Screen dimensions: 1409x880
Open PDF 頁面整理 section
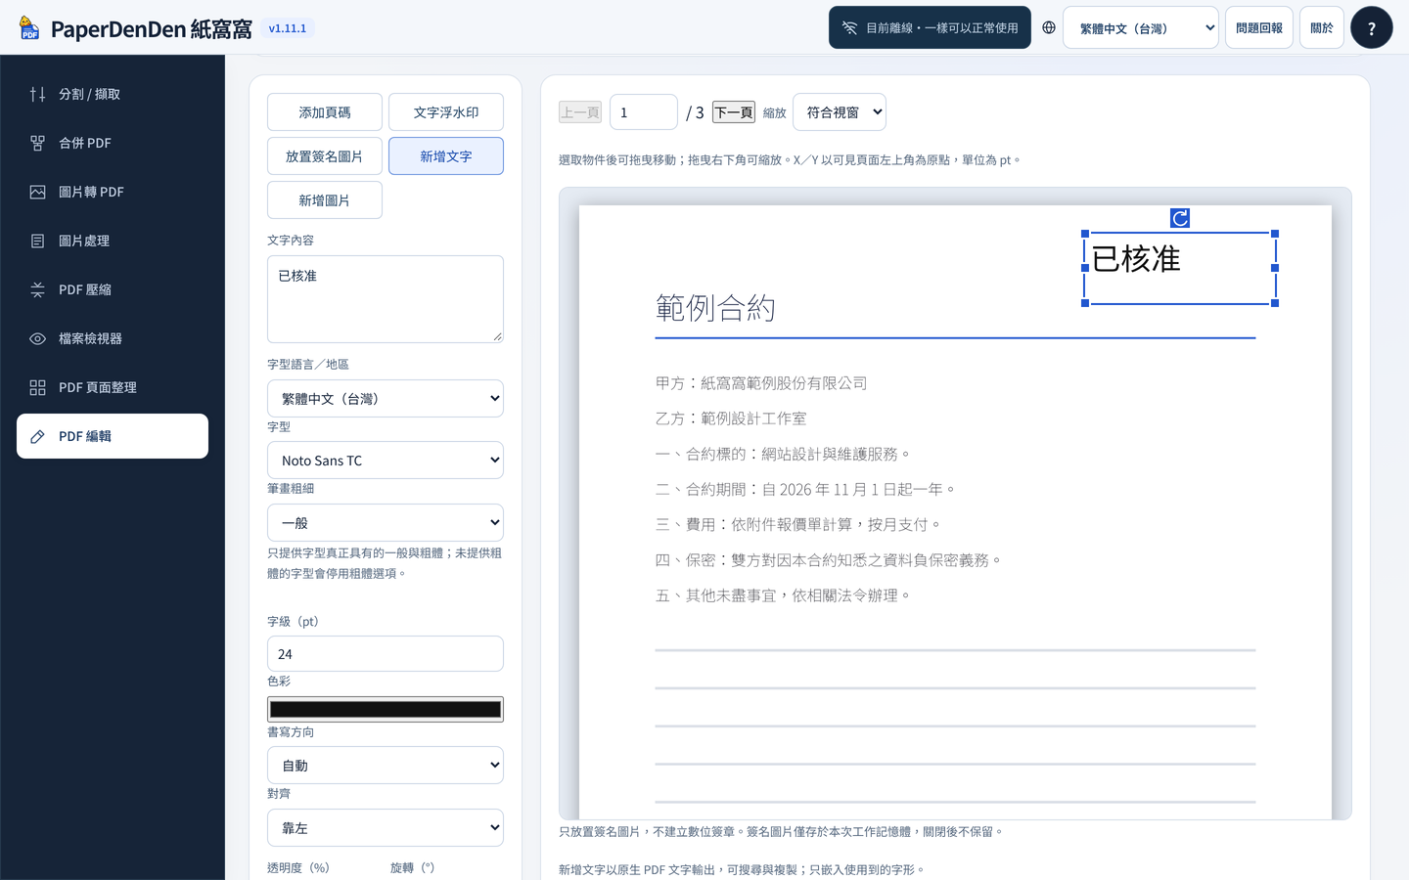pos(113,387)
